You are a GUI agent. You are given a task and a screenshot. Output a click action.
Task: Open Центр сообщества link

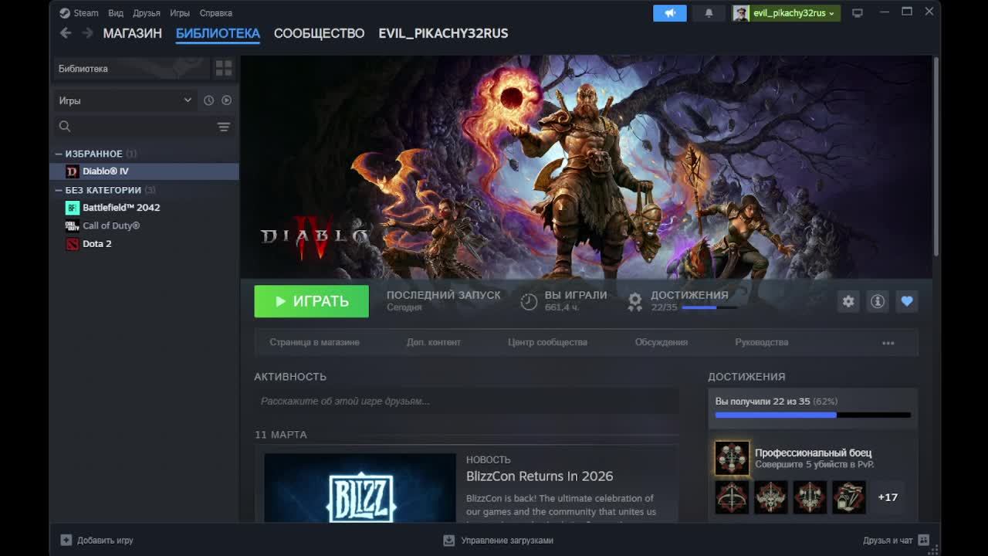pos(547,342)
